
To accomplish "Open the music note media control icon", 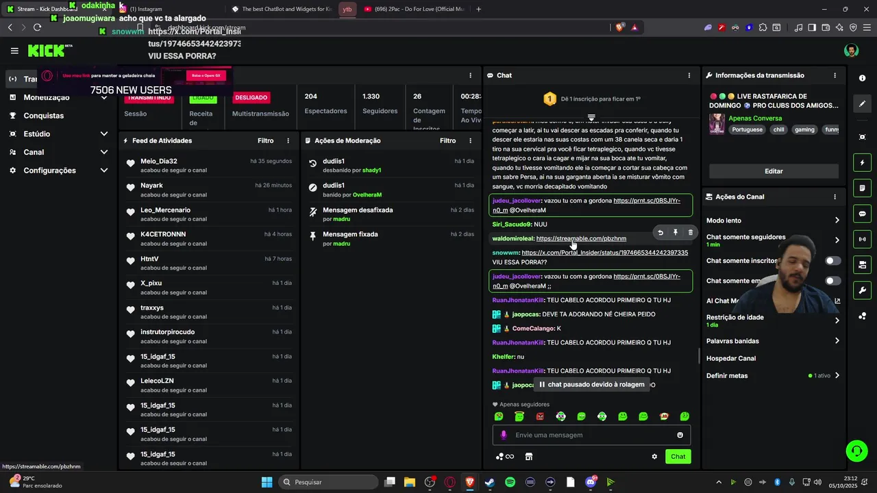I will (x=798, y=27).
